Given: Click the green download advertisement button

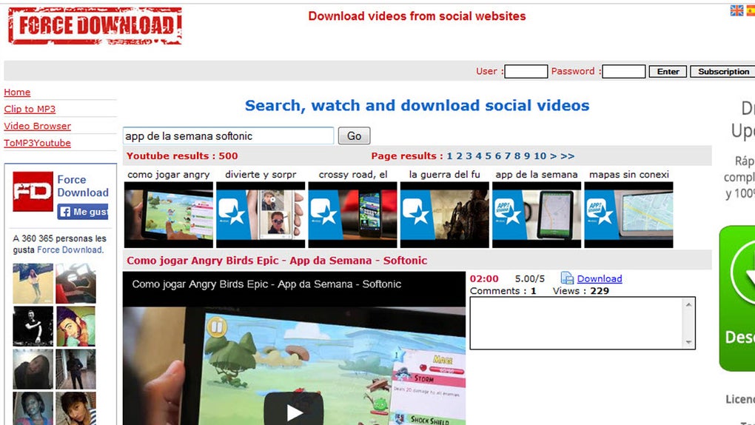Looking at the screenshot, I should pyautogui.click(x=737, y=298).
